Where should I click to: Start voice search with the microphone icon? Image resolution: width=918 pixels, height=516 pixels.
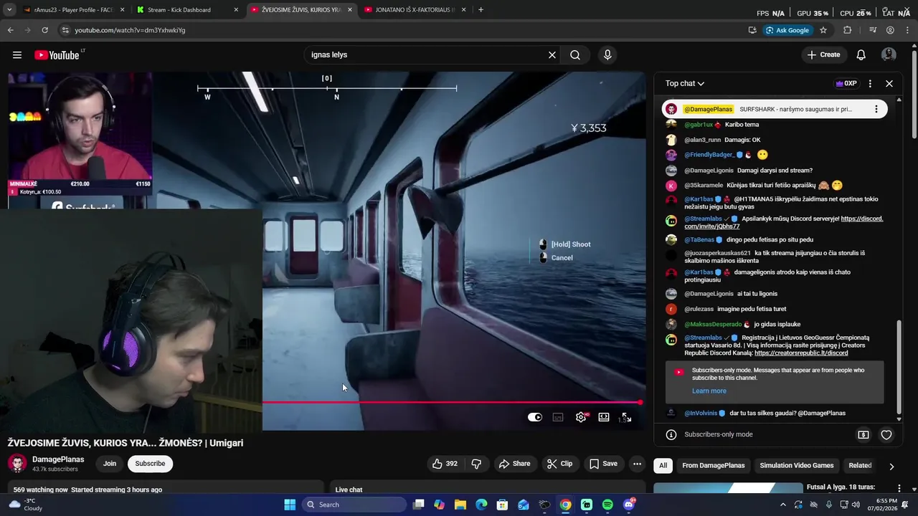(607, 55)
